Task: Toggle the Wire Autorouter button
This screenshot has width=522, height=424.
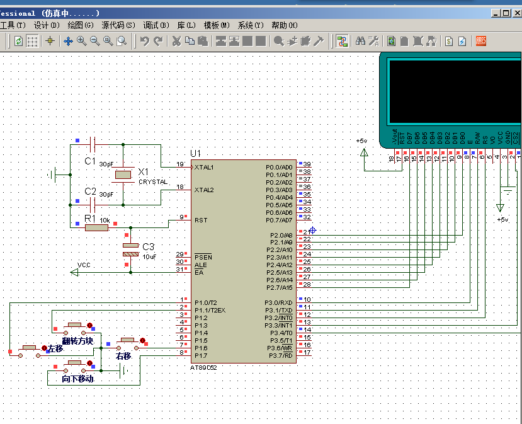Action: coord(342,41)
